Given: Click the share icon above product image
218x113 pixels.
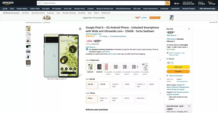Looking at the screenshot, I should (80, 29).
